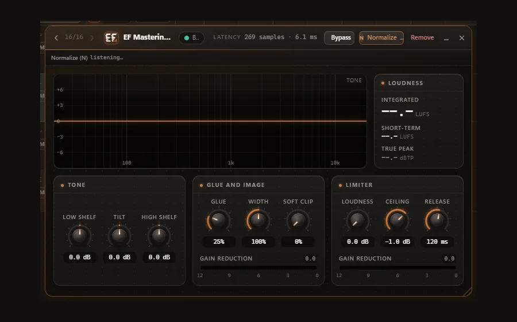The image size is (517, 322).
Task: Toggle the Limiter section enable dot
Action: [x=340, y=185]
